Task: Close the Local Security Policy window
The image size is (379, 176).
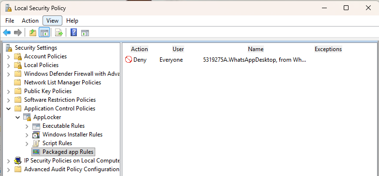Action: (x=368, y=8)
